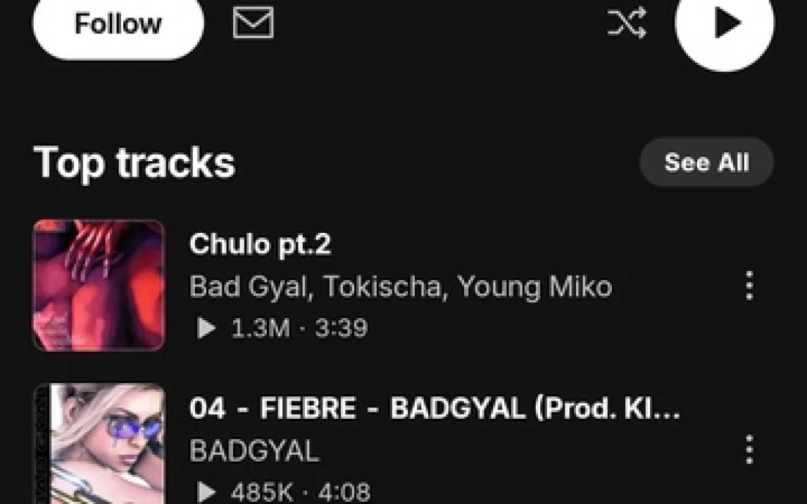Open the three-dot menu for the FIEBRE track

(749, 450)
